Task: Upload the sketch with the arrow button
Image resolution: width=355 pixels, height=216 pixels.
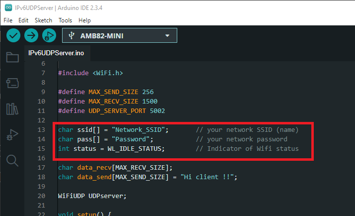Action: pos(31,35)
